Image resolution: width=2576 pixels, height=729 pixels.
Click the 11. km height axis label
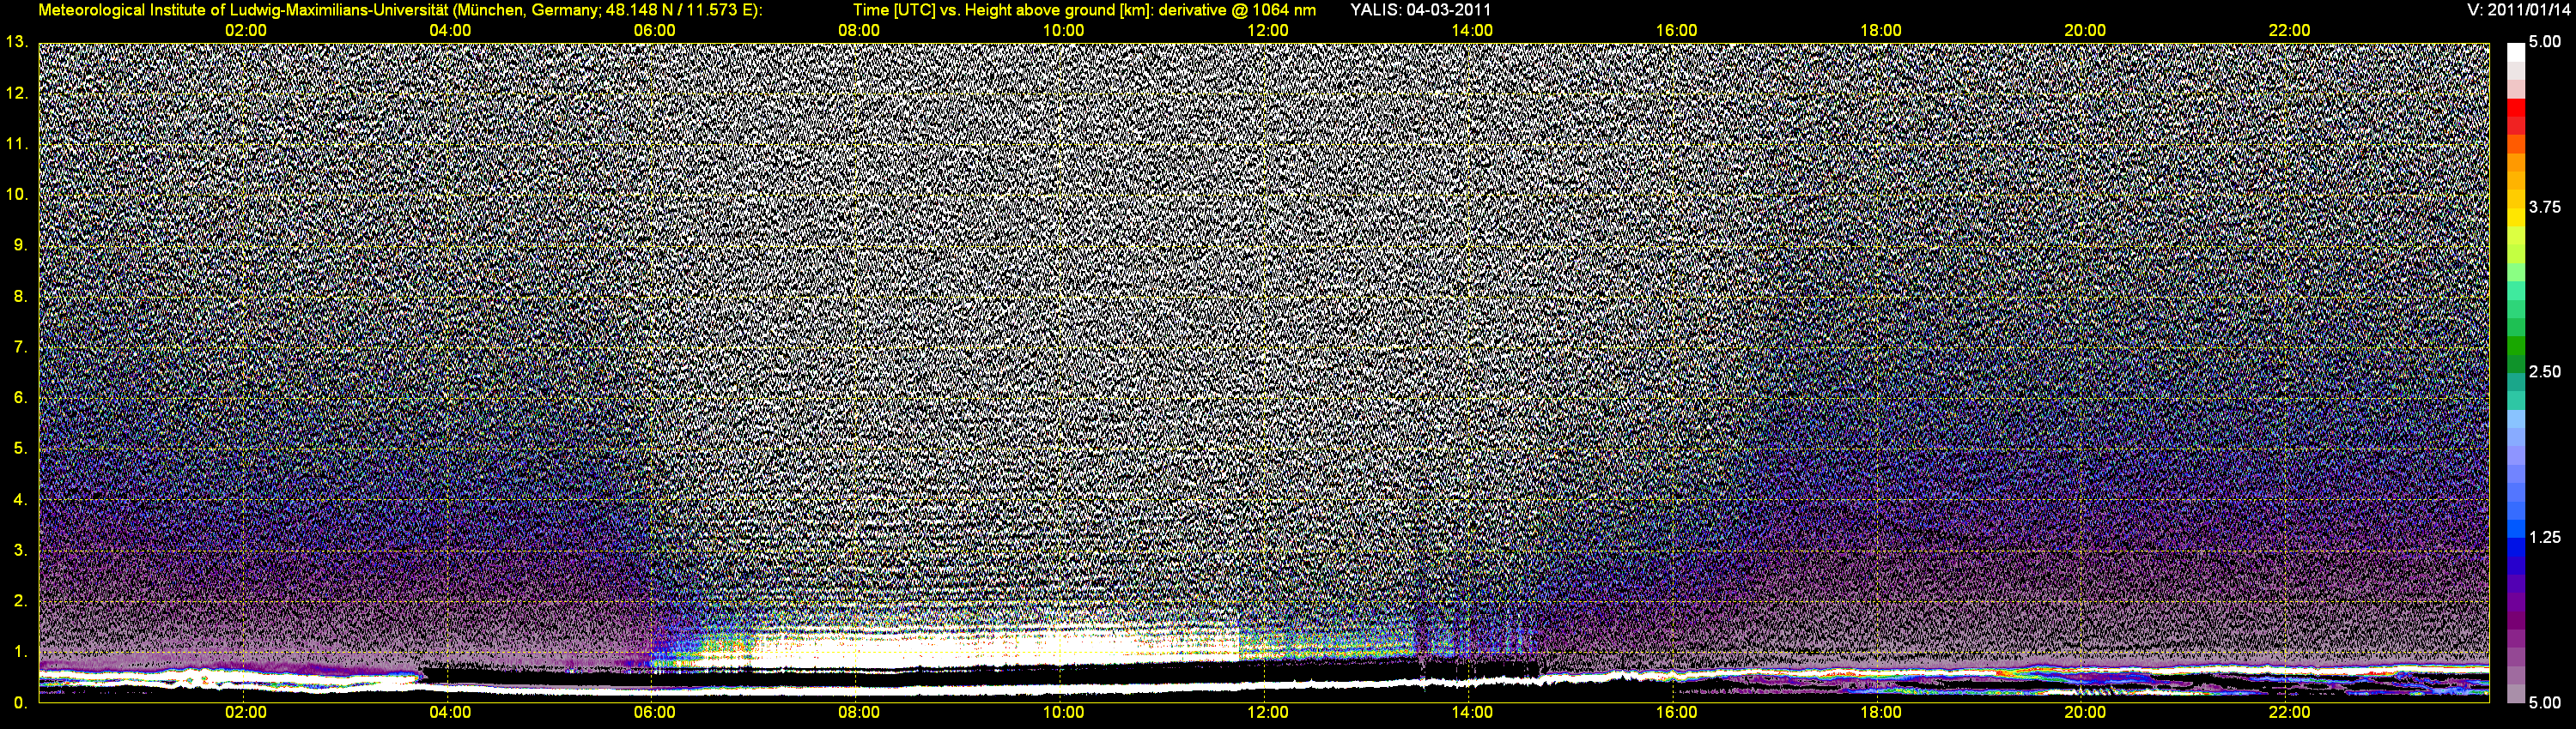(17, 144)
